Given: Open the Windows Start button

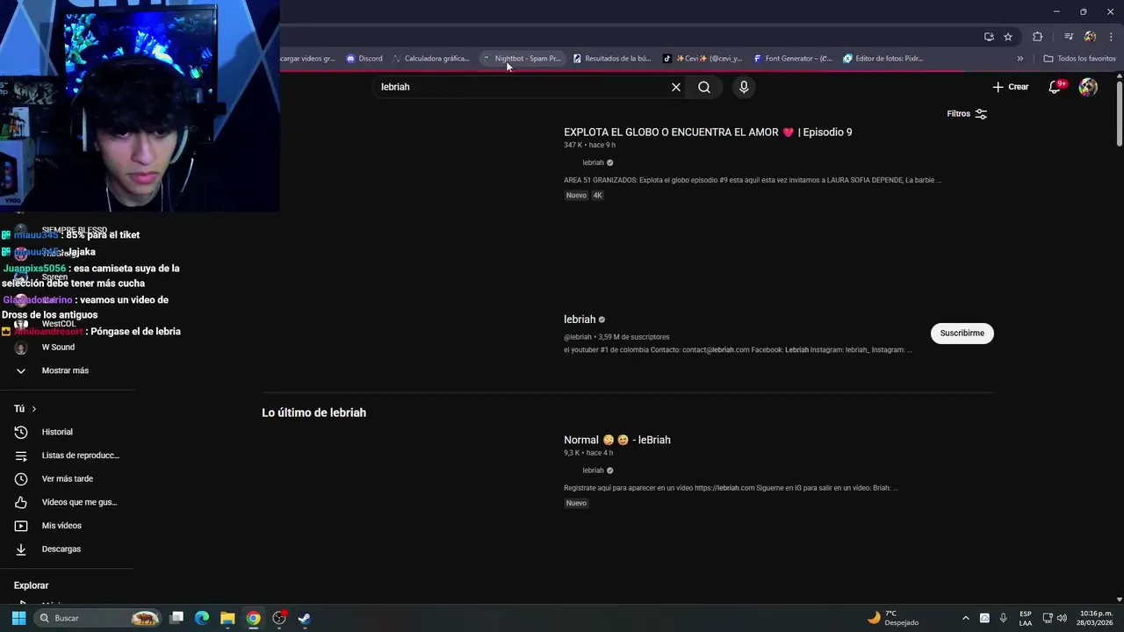Looking at the screenshot, I should click(x=18, y=618).
